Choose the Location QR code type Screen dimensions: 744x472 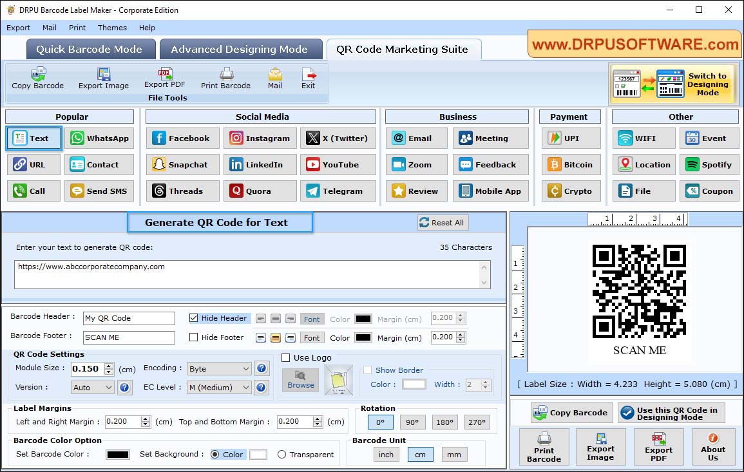coord(644,165)
